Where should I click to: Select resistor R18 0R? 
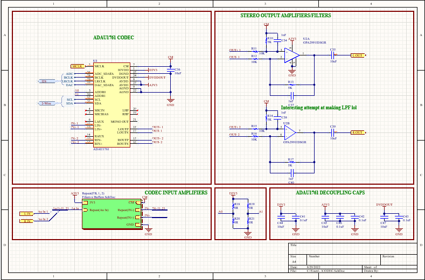point(234,206)
